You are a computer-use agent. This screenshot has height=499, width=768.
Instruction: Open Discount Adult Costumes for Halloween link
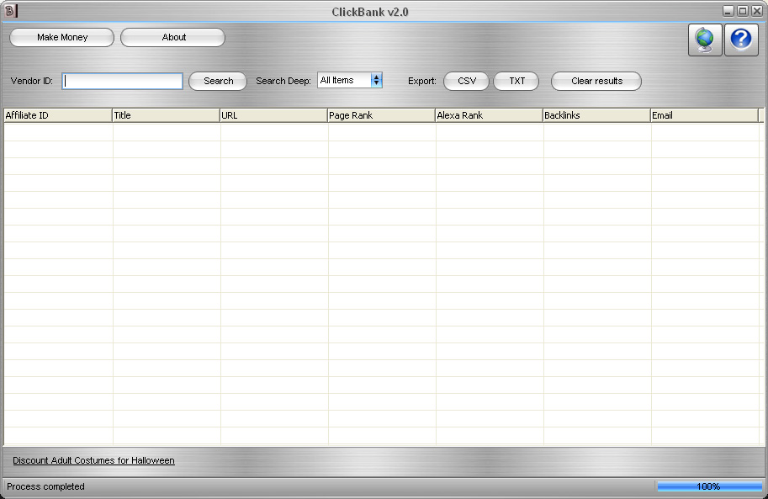pyautogui.click(x=93, y=460)
